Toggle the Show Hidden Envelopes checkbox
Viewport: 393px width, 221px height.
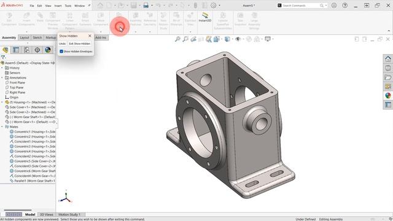[x=61, y=52]
